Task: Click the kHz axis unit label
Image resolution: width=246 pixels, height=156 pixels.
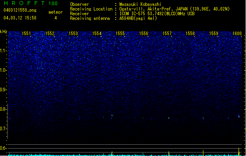Action: click(x=4, y=32)
